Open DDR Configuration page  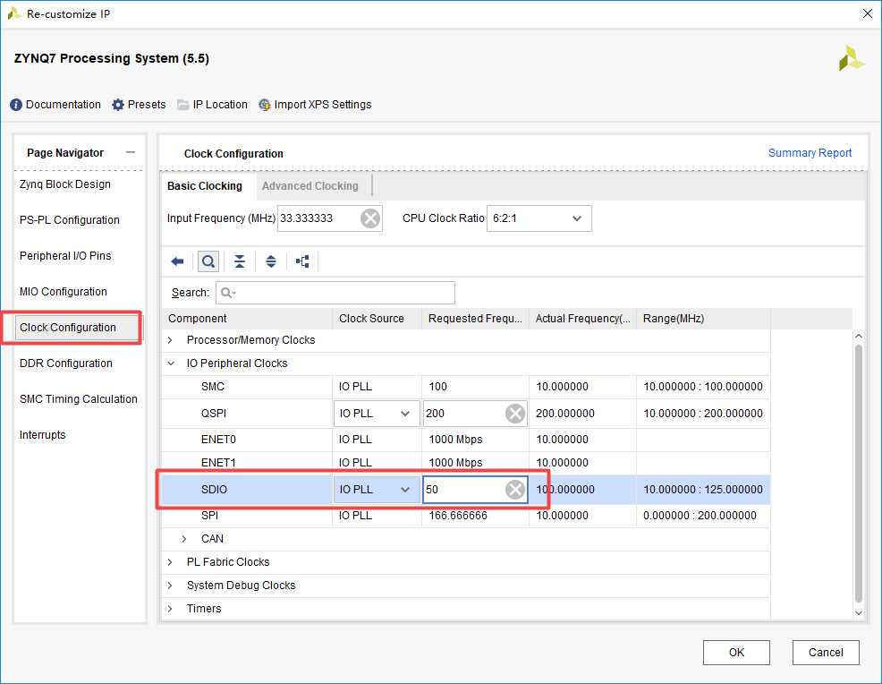click(x=66, y=363)
